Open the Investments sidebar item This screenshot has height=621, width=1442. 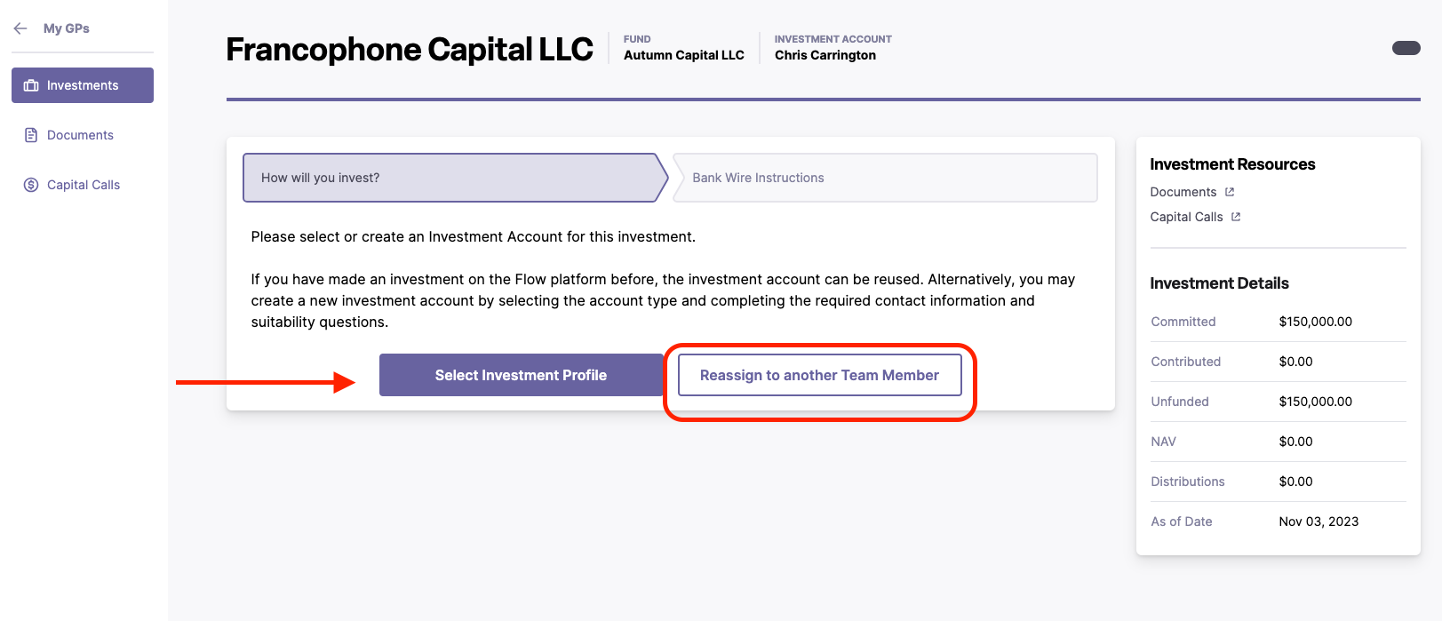click(x=83, y=85)
